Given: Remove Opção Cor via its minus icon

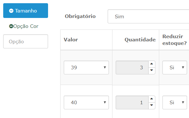Looking at the screenshot, I should coord(11,26).
